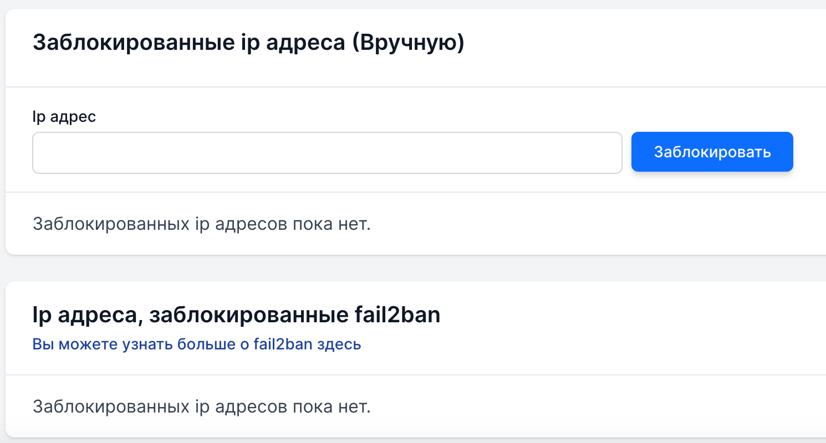This screenshot has height=443, width=826.
Task: Click the Ip адрес input field
Action: pos(327,153)
